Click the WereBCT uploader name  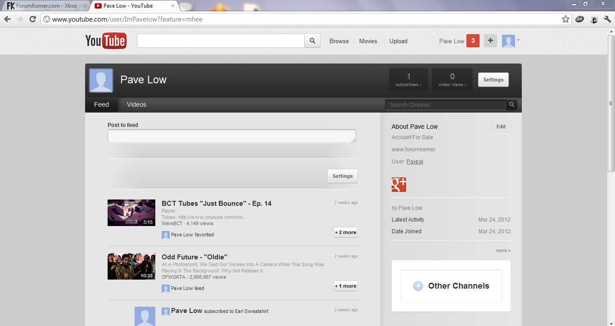[x=172, y=223]
